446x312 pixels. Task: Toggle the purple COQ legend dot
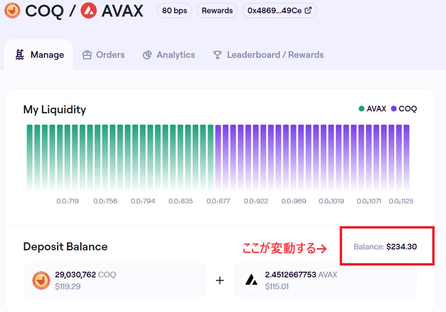394,109
